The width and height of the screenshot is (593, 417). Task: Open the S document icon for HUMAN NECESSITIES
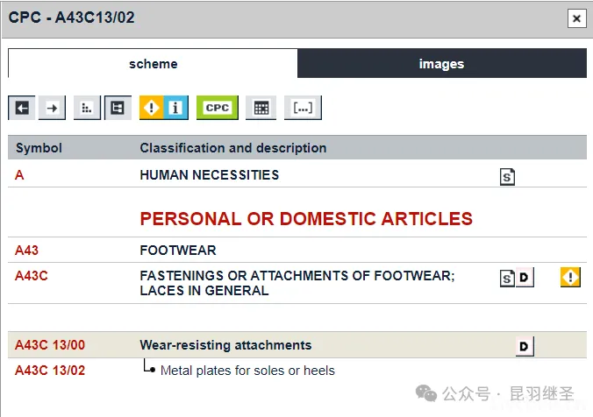coord(507,176)
